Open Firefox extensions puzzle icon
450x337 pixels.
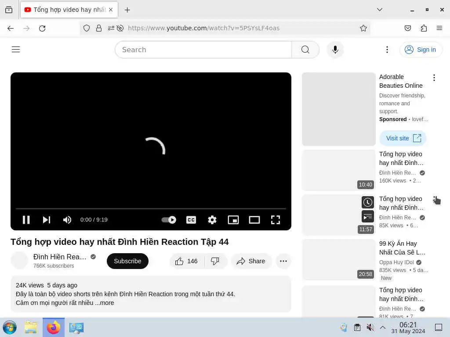[x=424, y=28]
